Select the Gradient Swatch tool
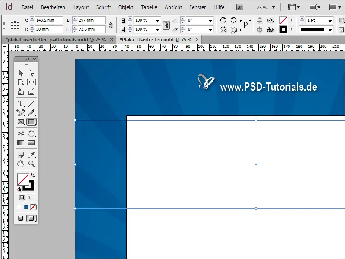This screenshot has height=259, width=345. (x=21, y=143)
